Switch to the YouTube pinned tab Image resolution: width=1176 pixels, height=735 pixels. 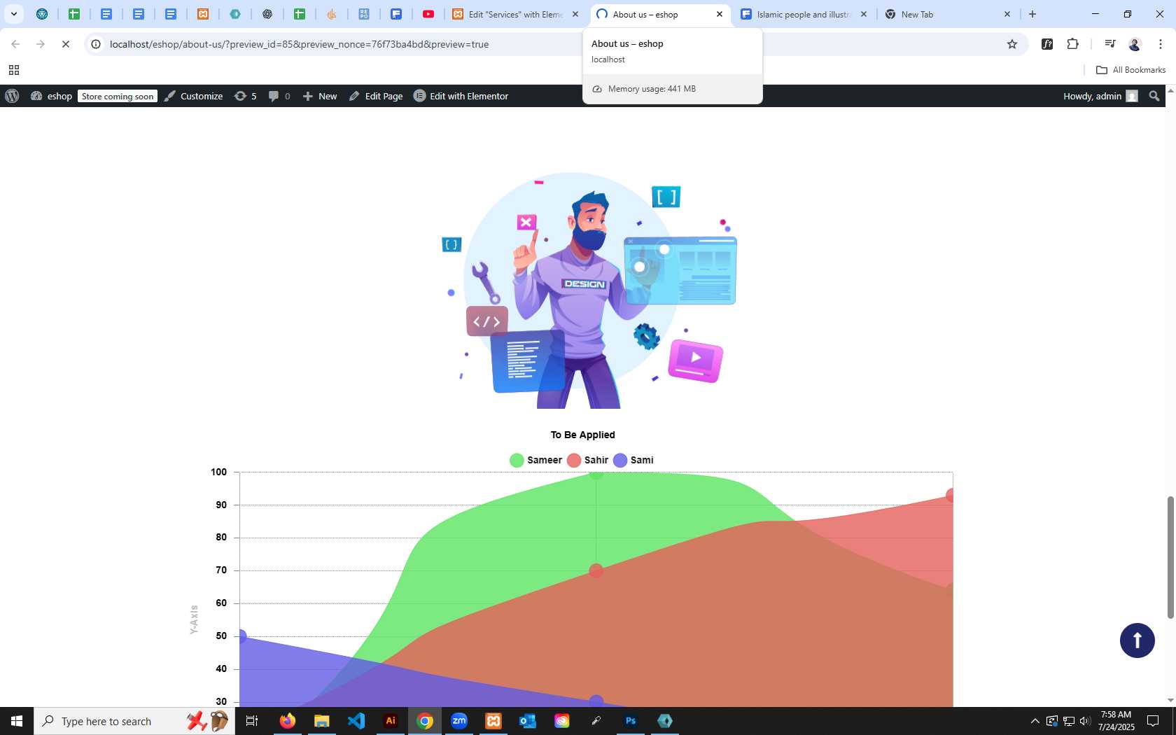[x=428, y=14]
